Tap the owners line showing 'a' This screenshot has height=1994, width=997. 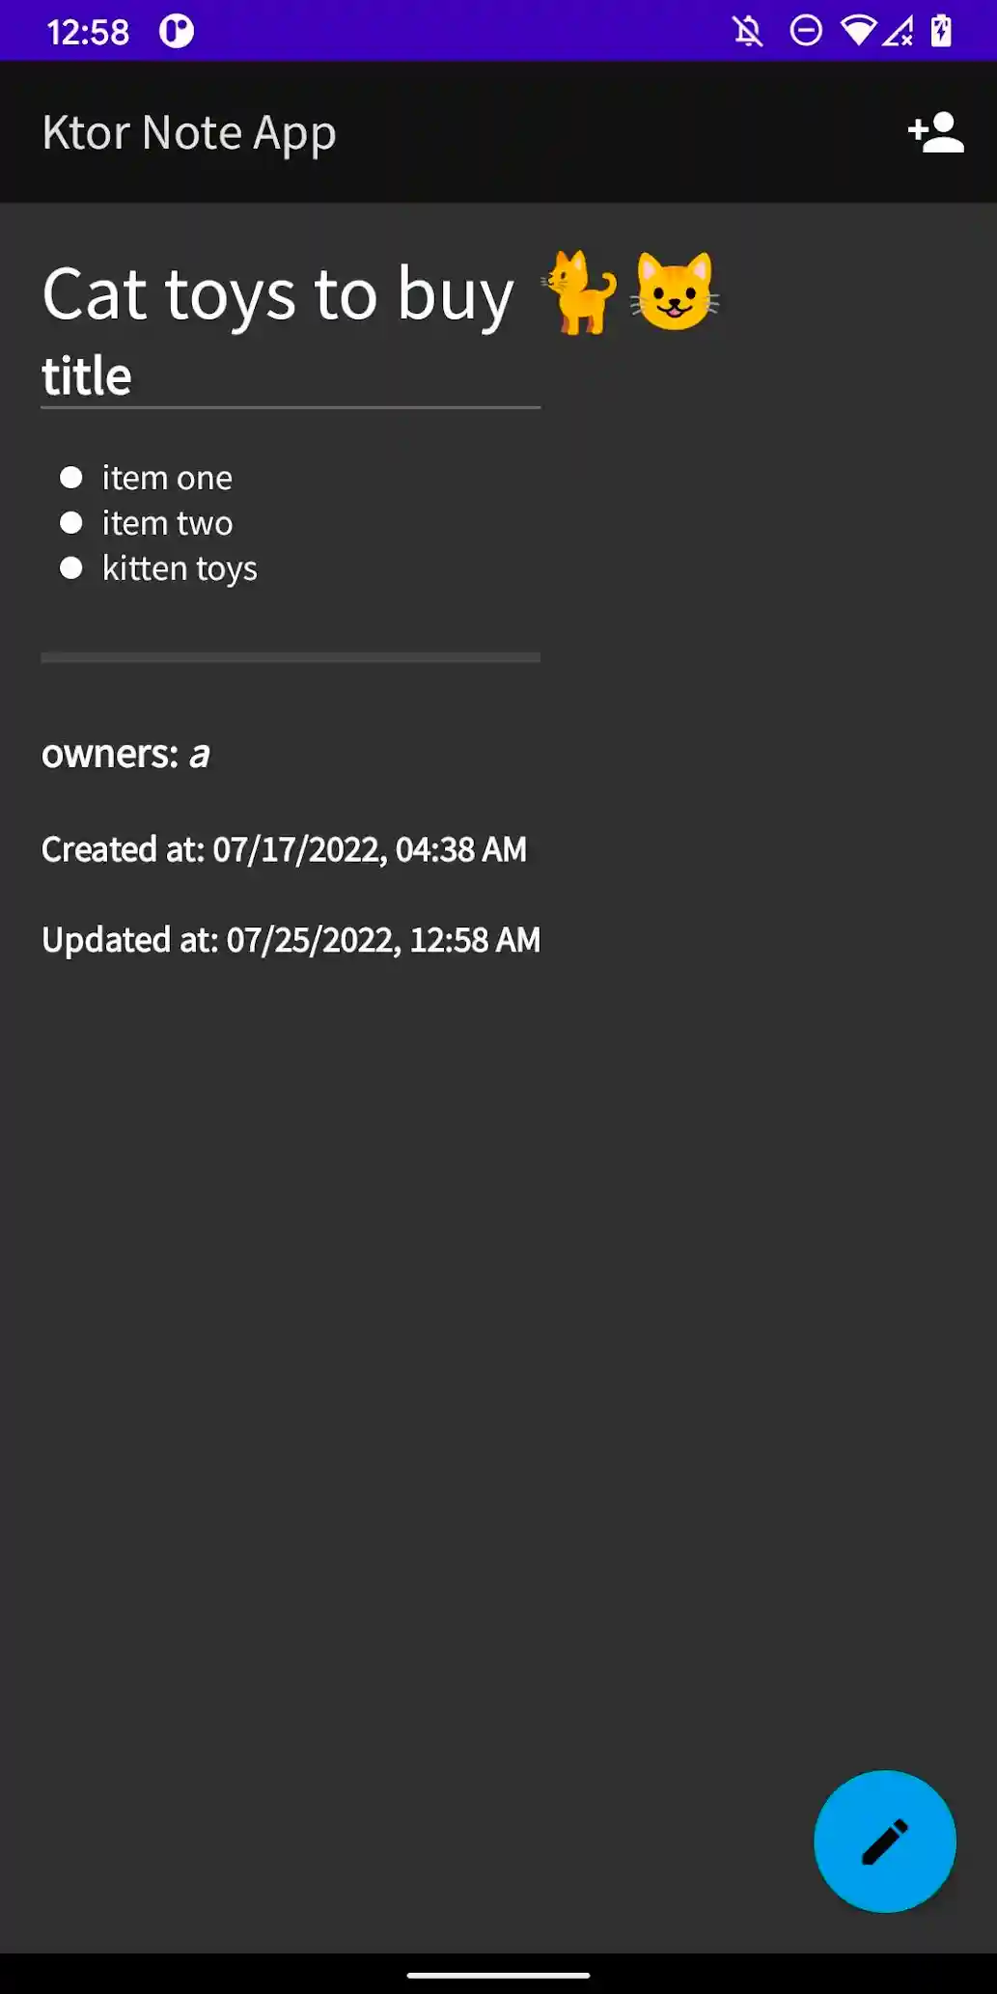tap(125, 754)
